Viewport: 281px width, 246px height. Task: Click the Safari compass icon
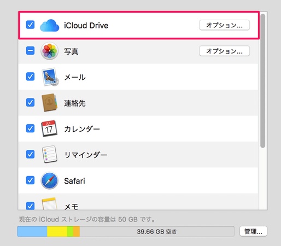[49, 180]
